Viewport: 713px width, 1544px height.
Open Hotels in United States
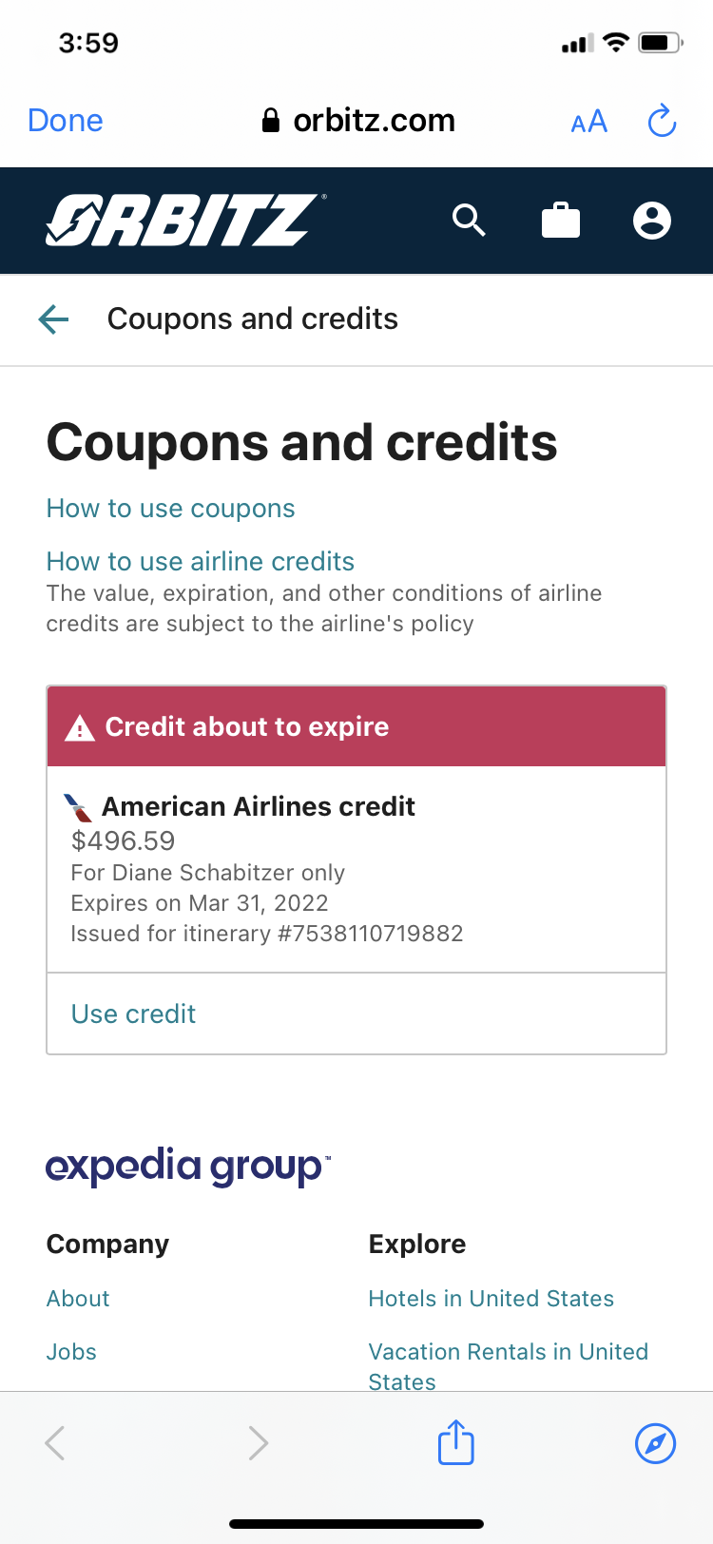491,1298
